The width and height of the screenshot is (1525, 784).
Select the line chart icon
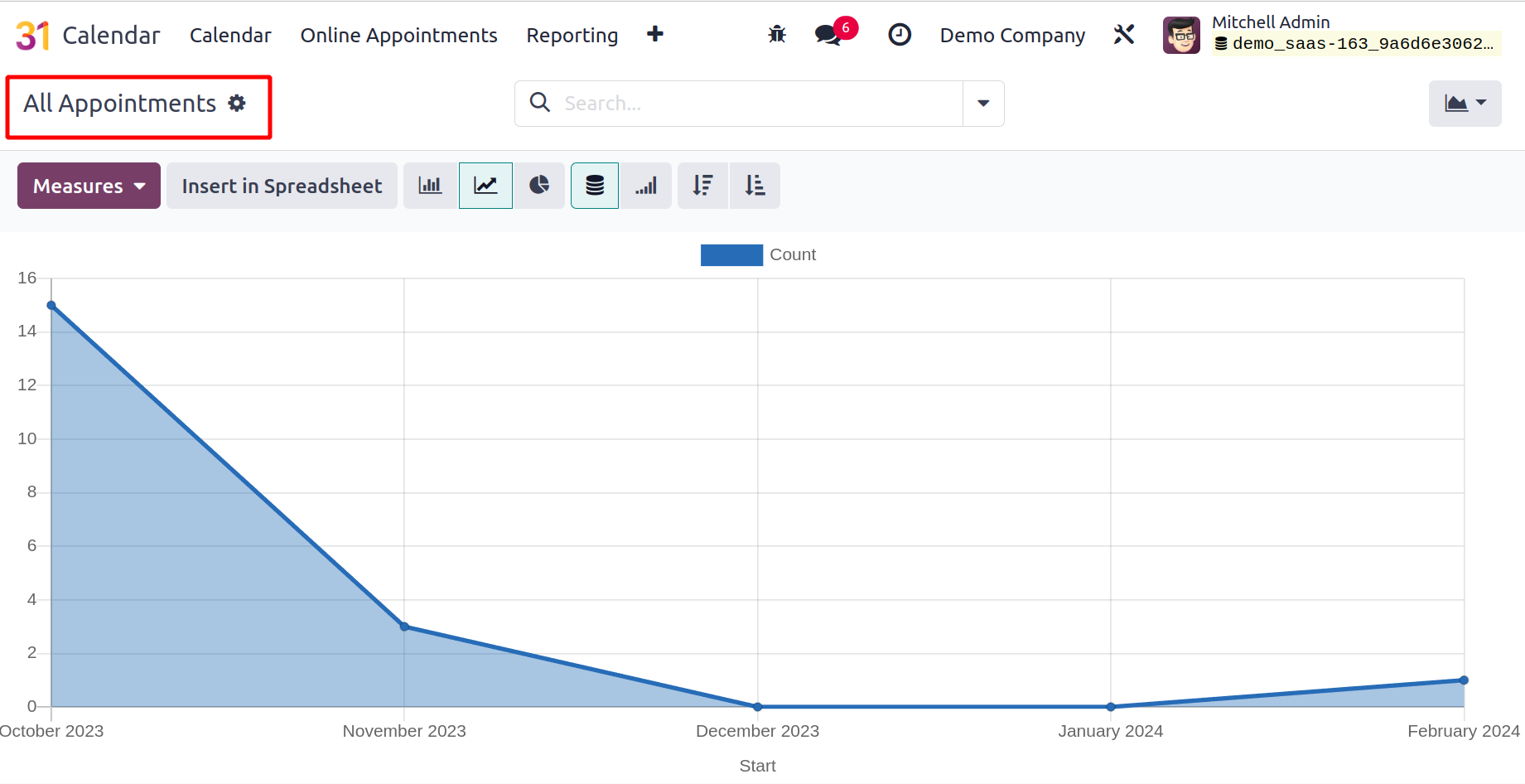pos(485,186)
